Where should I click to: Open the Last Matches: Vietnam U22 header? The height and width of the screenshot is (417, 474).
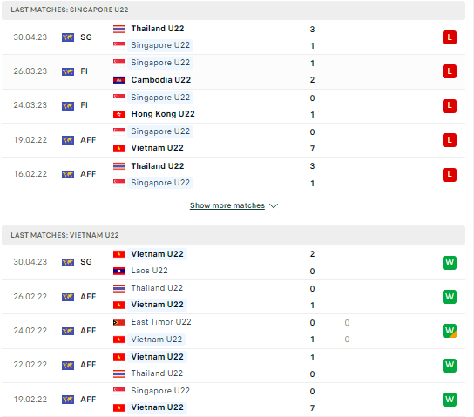pyautogui.click(x=234, y=235)
